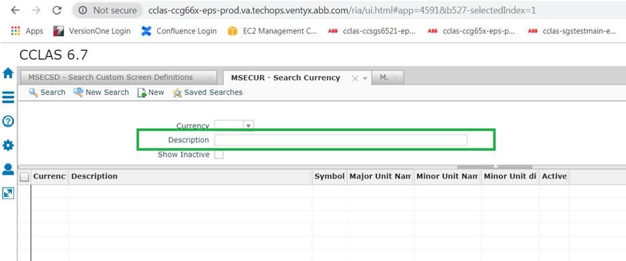This screenshot has width=626, height=261.
Task: Click inside the Currency combo box field
Action: coord(229,126)
